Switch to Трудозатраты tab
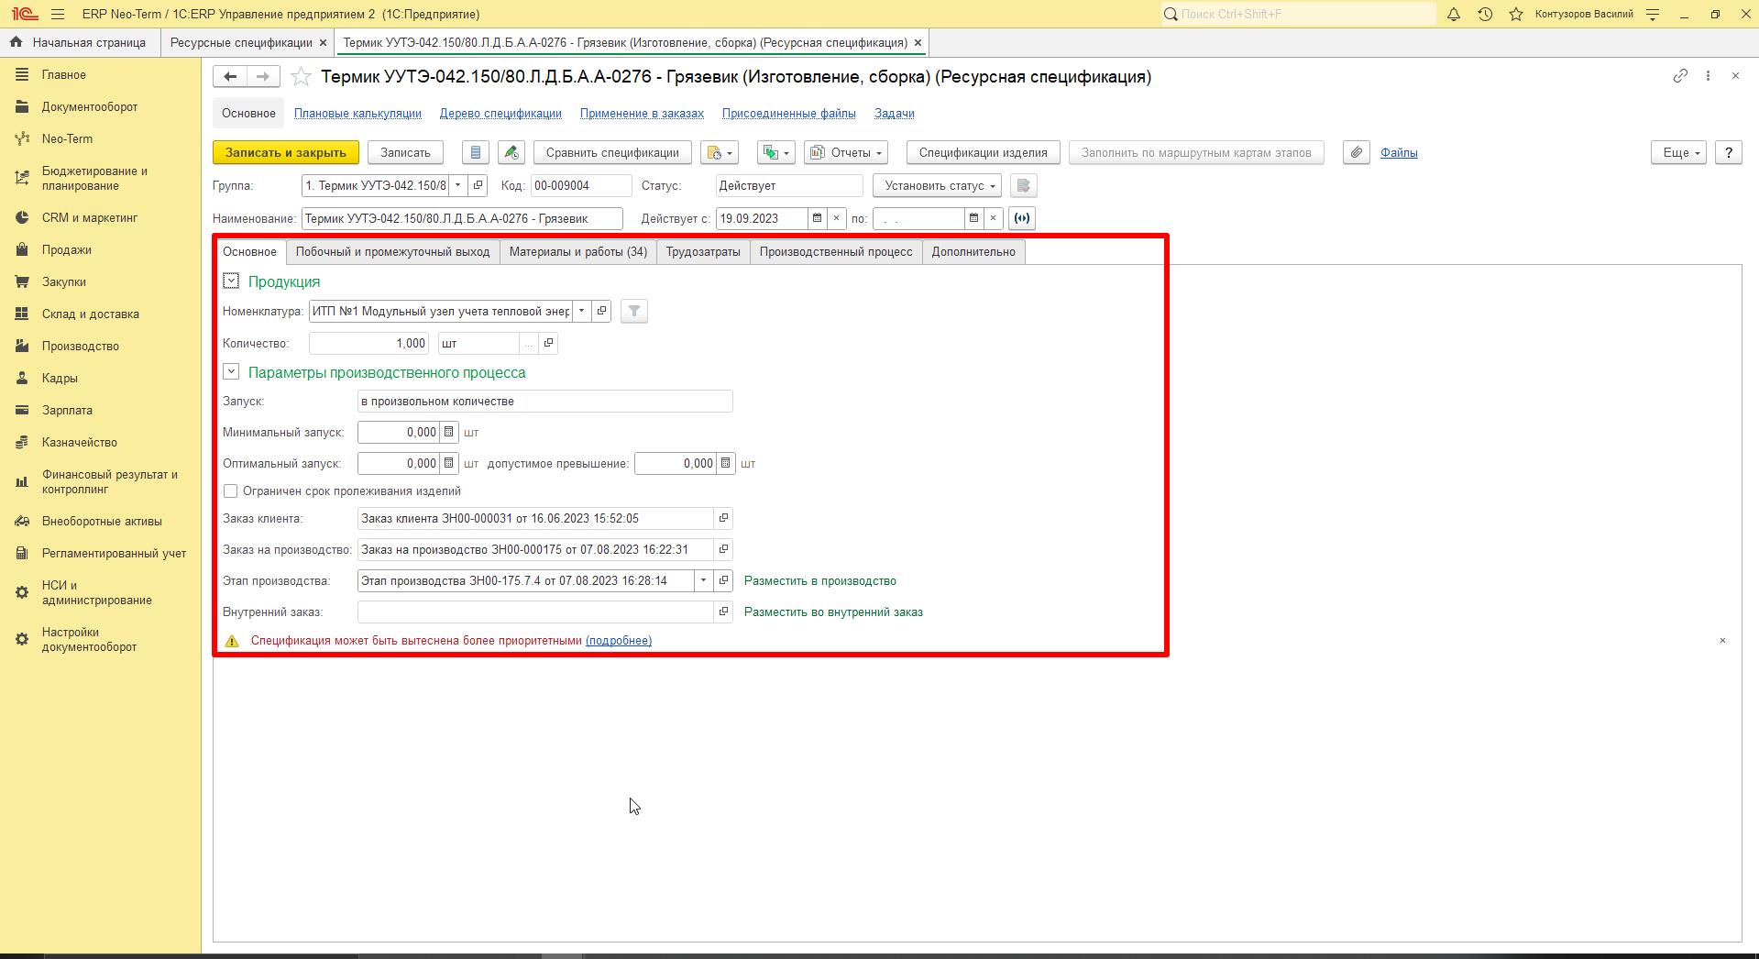This screenshot has height=959, width=1759. 703,252
